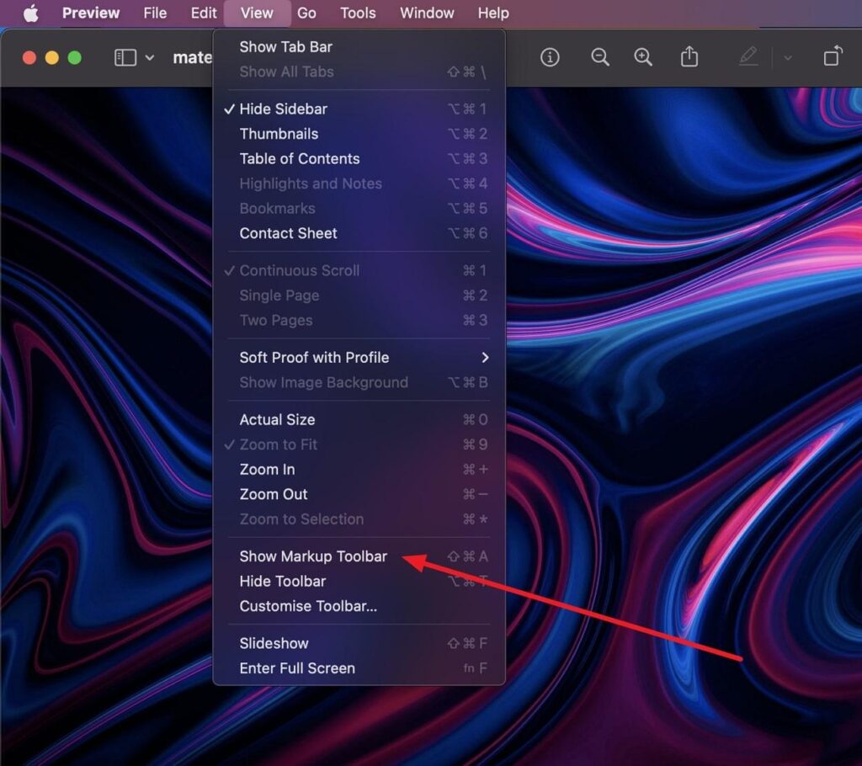
Task: Open the Window menu
Action: pyautogui.click(x=427, y=13)
